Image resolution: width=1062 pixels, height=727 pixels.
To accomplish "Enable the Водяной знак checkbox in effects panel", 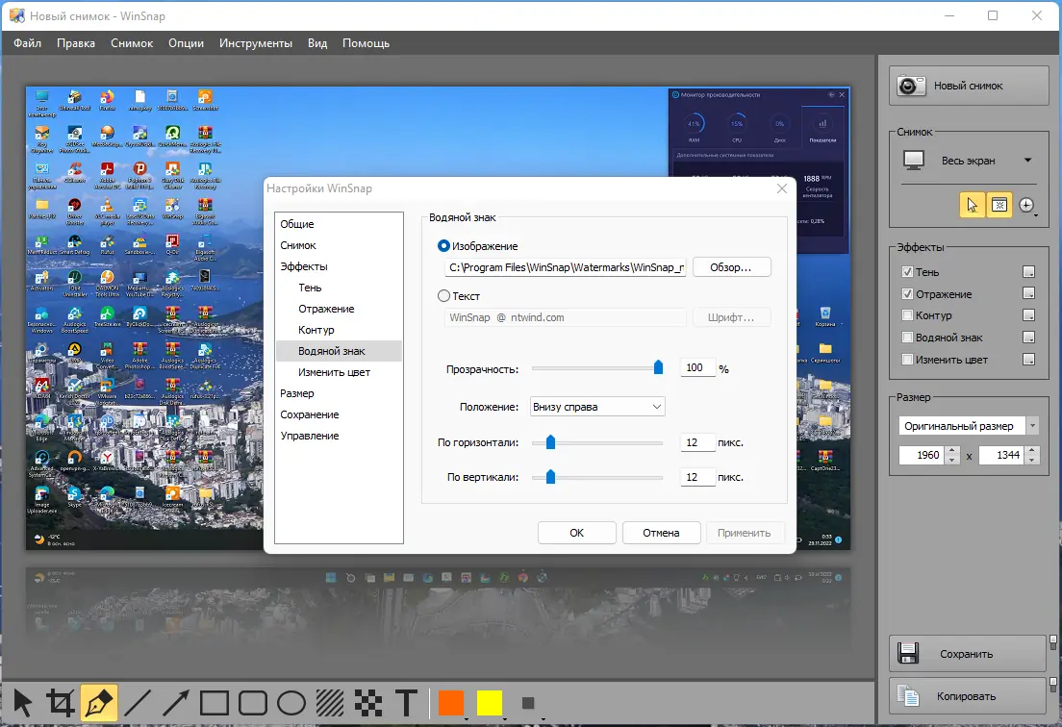I will click(907, 338).
